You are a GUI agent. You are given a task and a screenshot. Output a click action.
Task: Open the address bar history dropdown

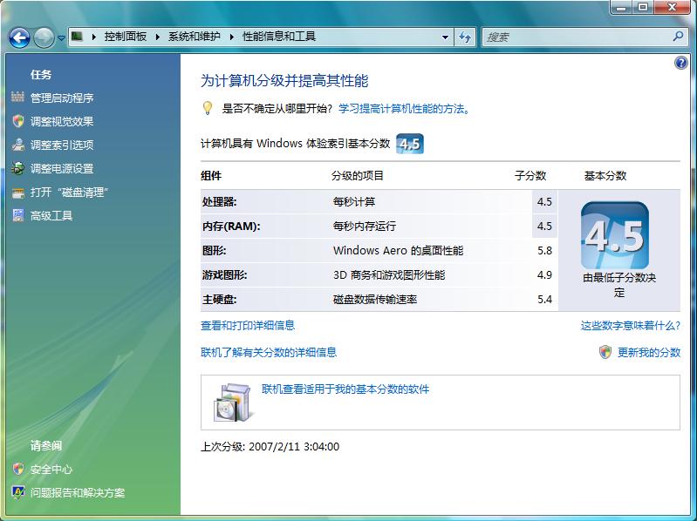[x=445, y=37]
